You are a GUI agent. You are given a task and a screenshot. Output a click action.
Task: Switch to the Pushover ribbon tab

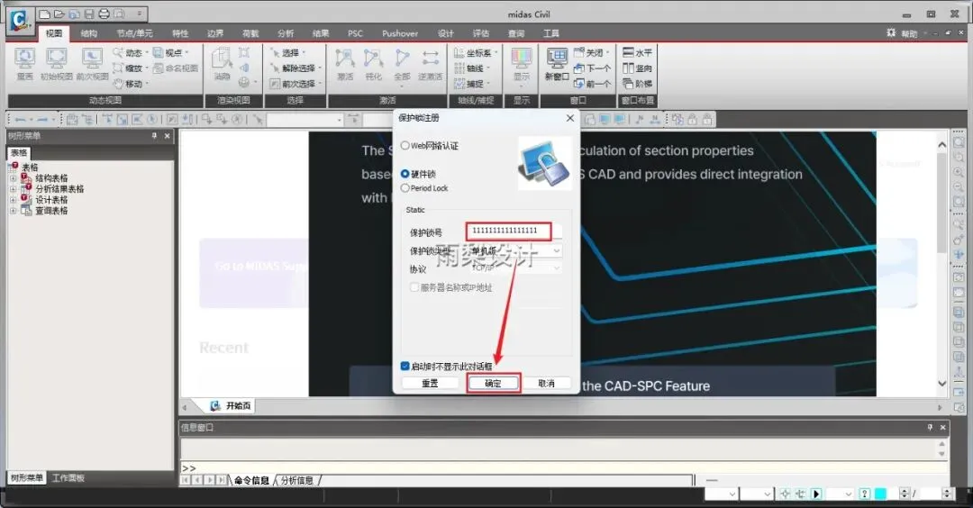tap(400, 33)
